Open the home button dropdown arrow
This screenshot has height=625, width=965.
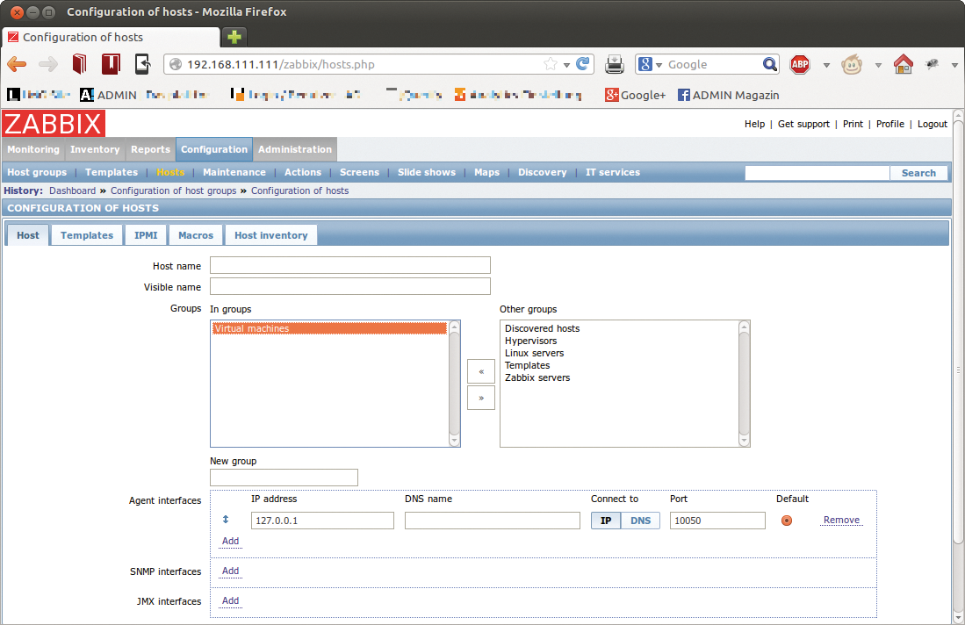956,64
